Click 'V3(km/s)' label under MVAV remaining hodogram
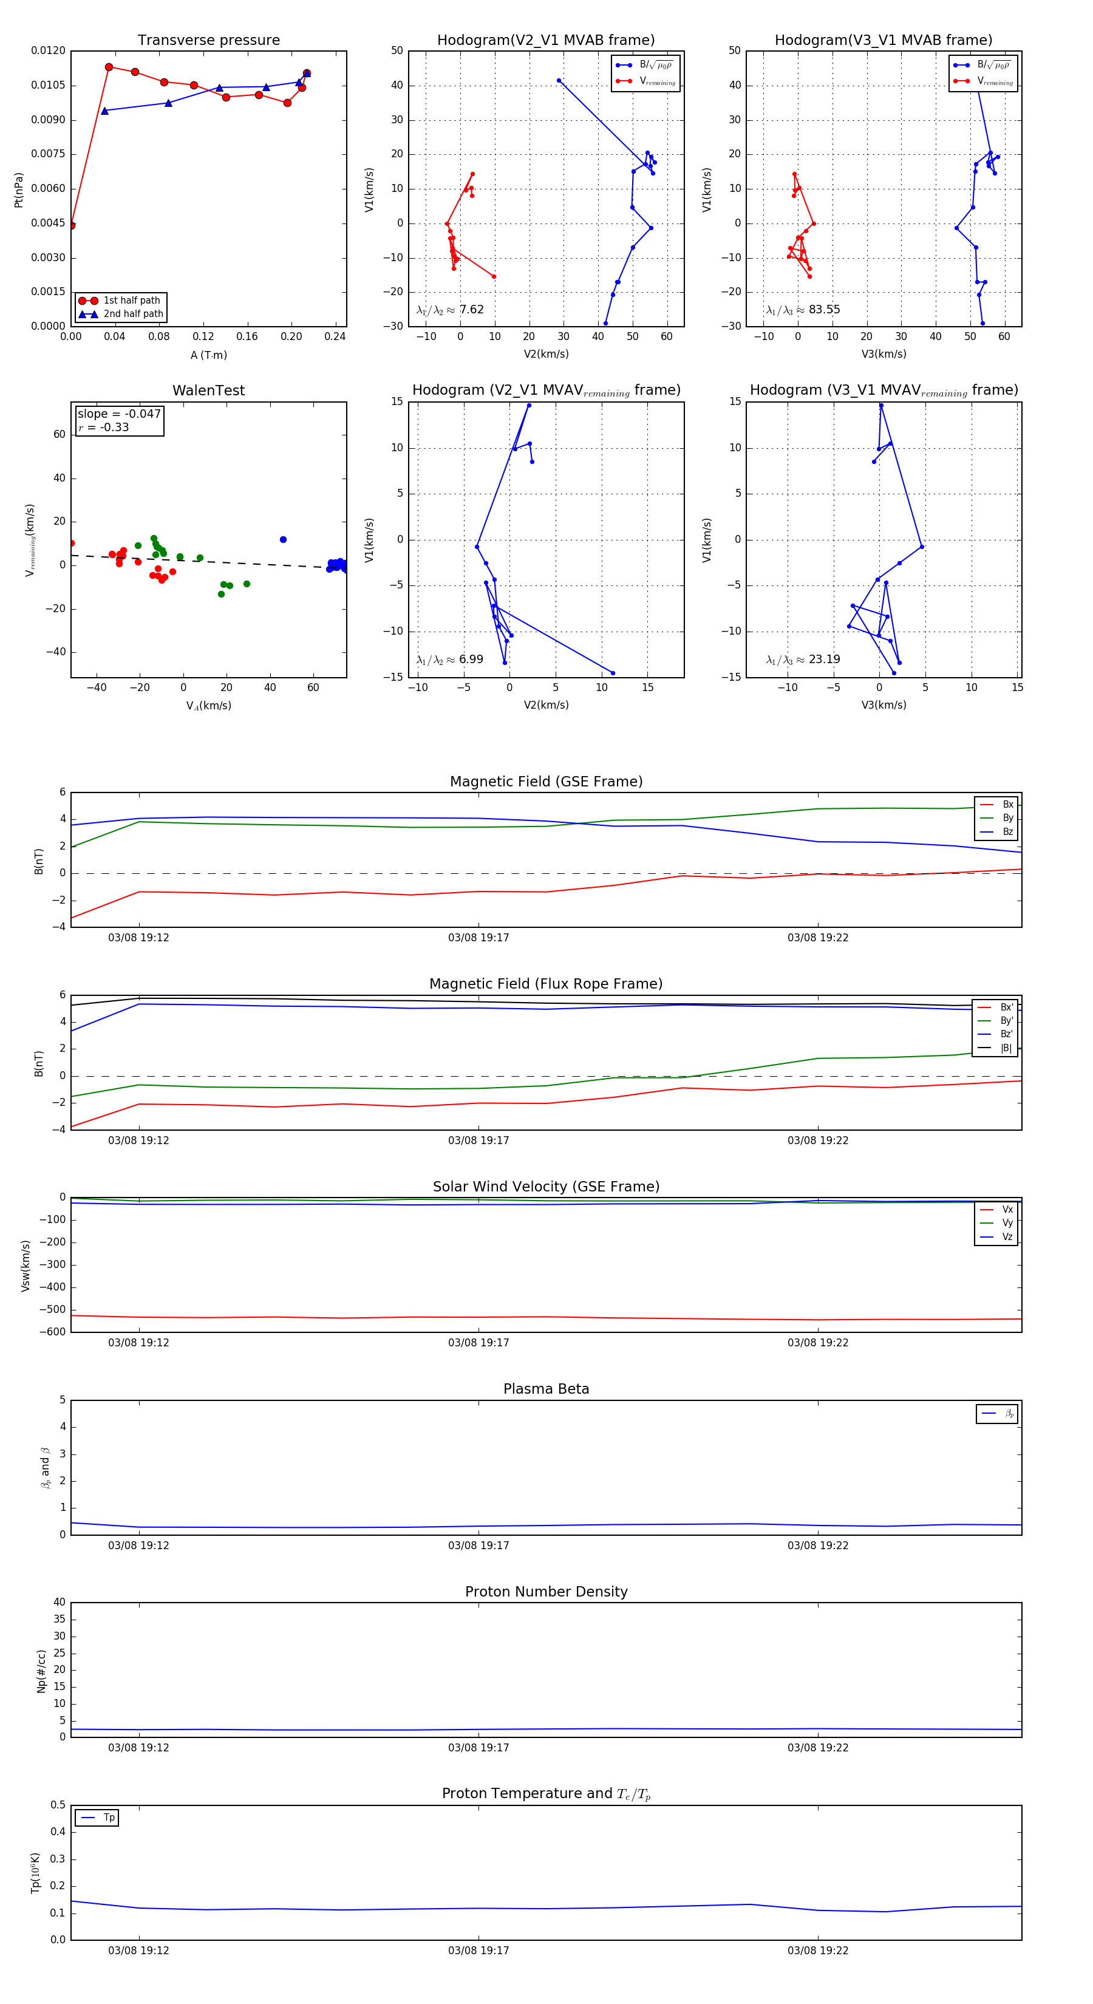This screenshot has width=1093, height=2004. [884, 706]
